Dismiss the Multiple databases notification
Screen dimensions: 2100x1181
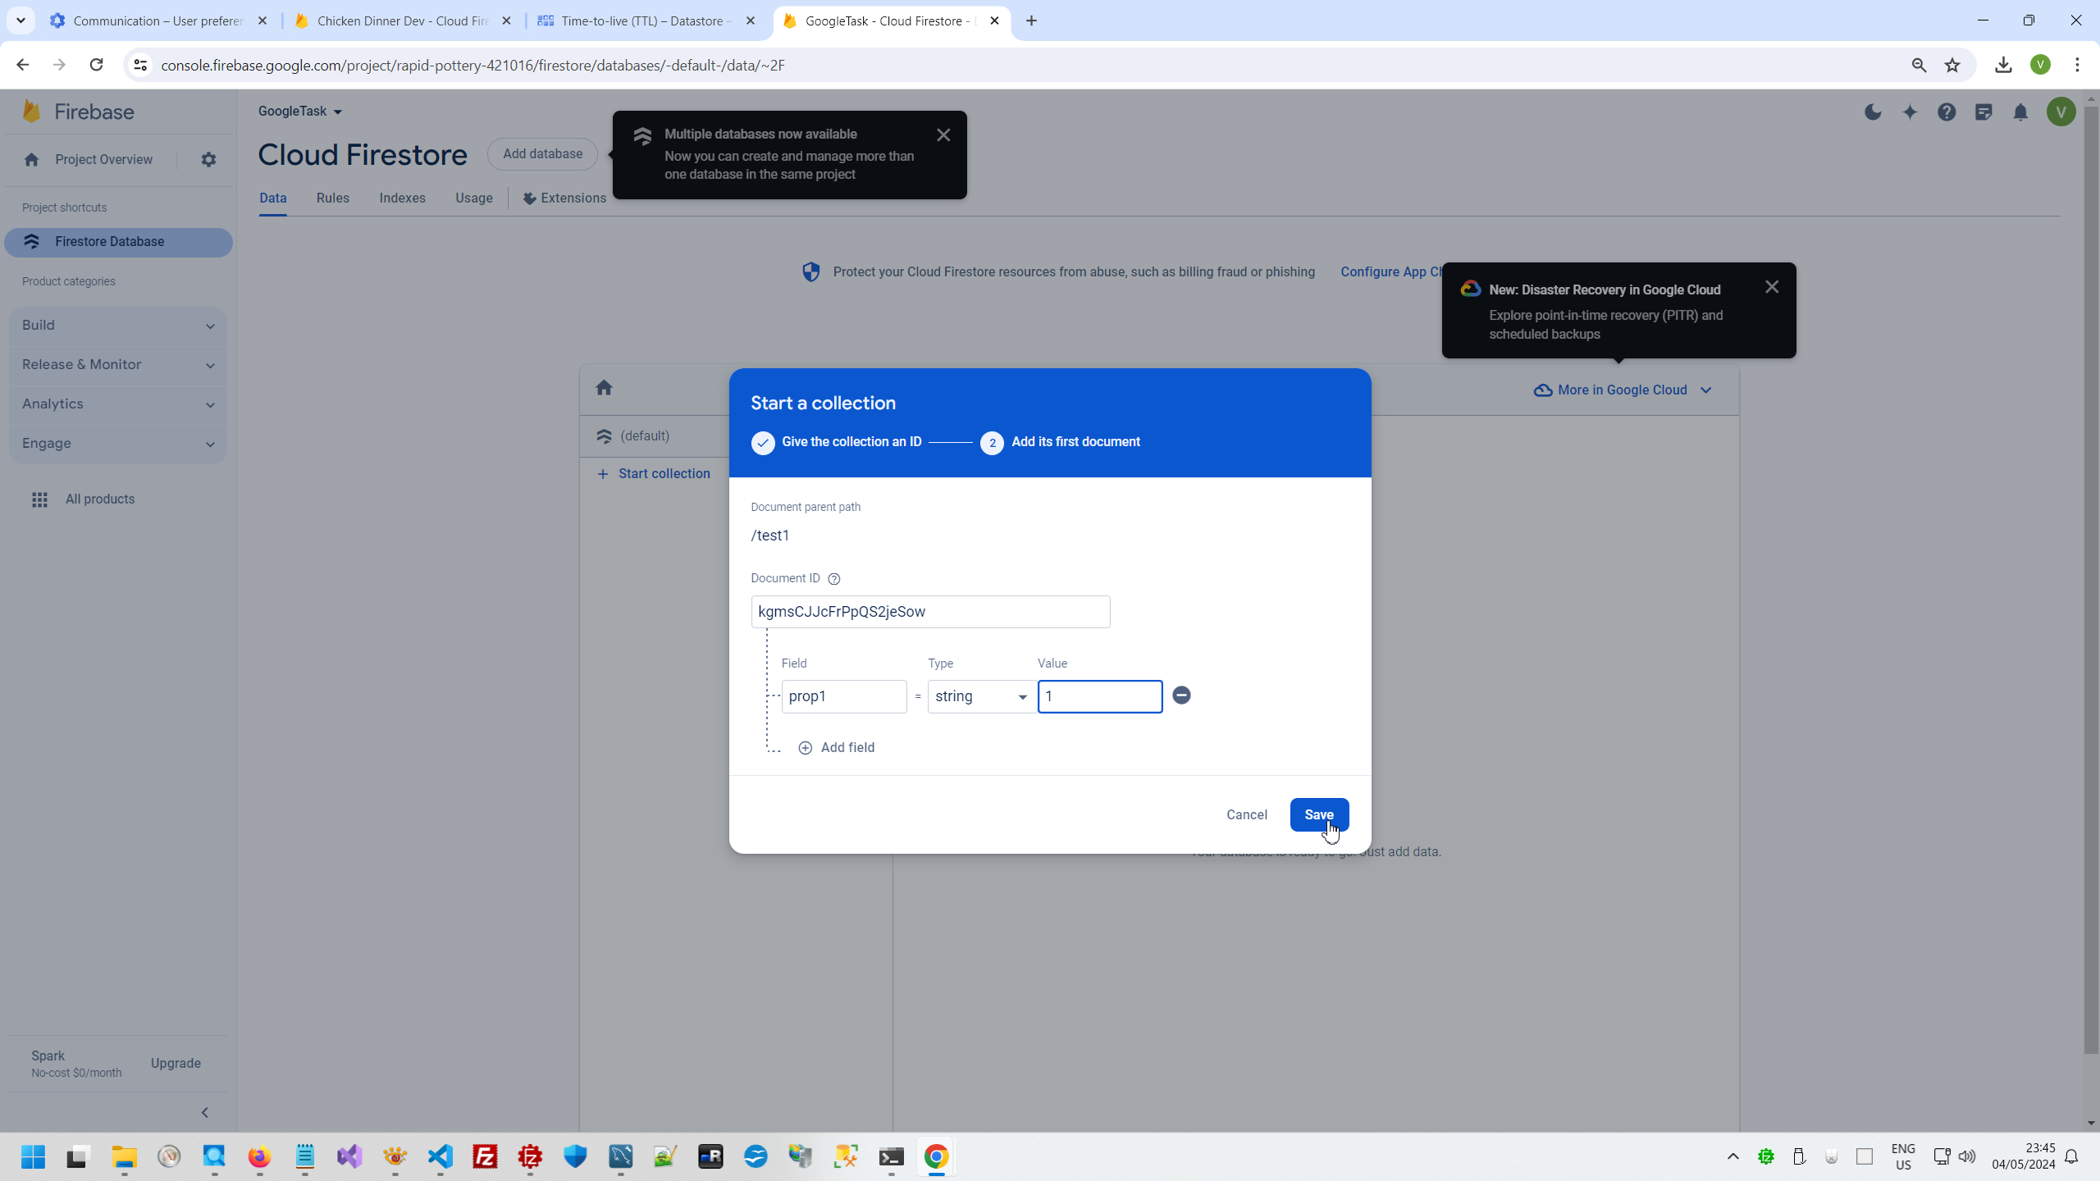coord(943,135)
